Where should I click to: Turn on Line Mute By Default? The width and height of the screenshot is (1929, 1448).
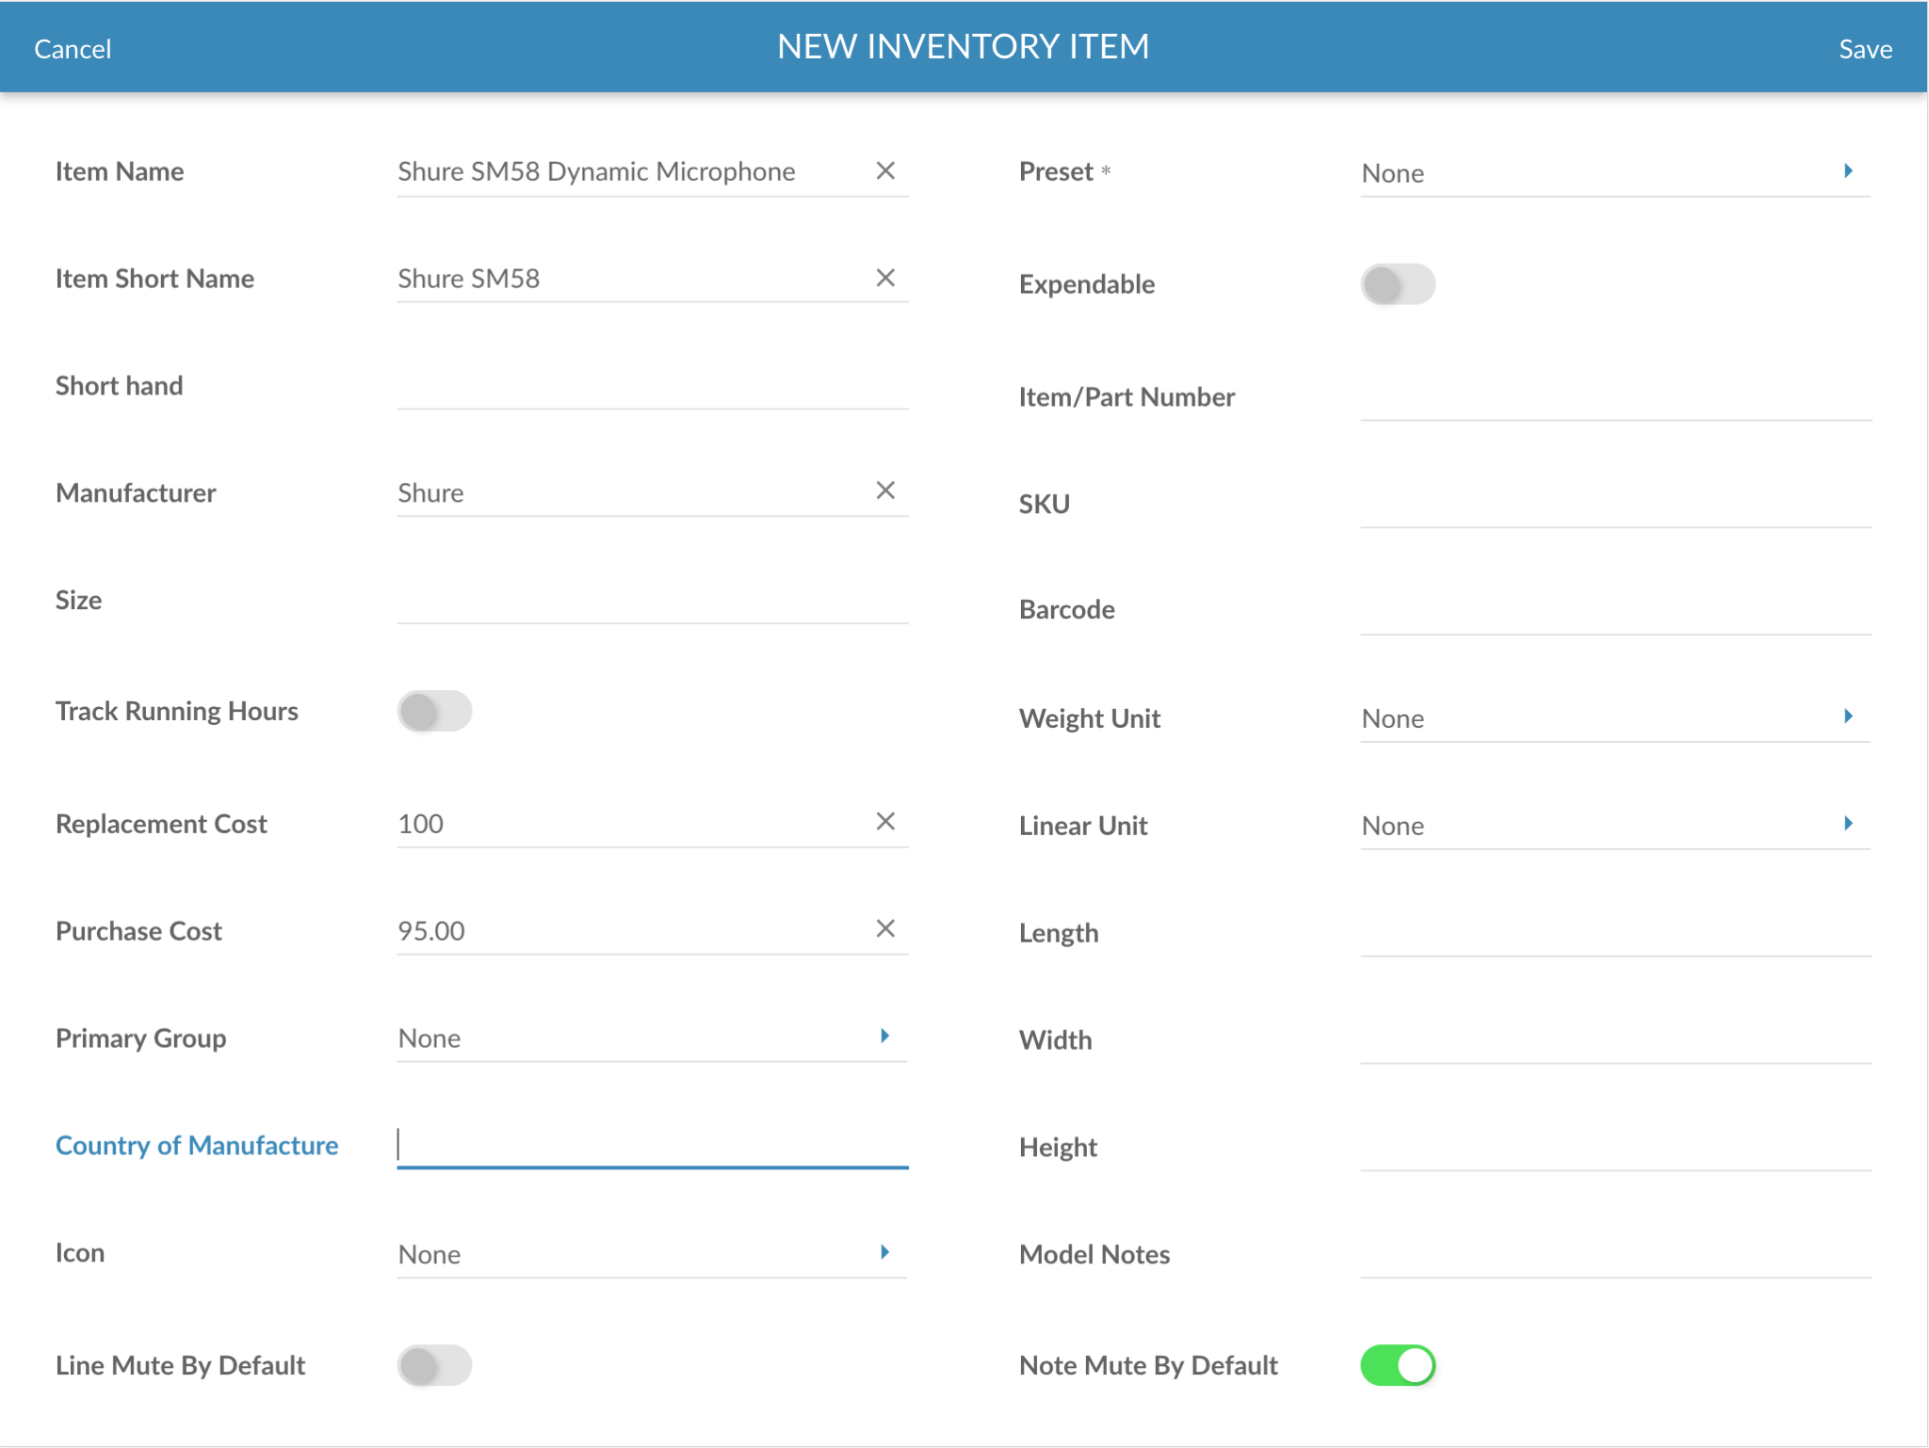[x=434, y=1365]
